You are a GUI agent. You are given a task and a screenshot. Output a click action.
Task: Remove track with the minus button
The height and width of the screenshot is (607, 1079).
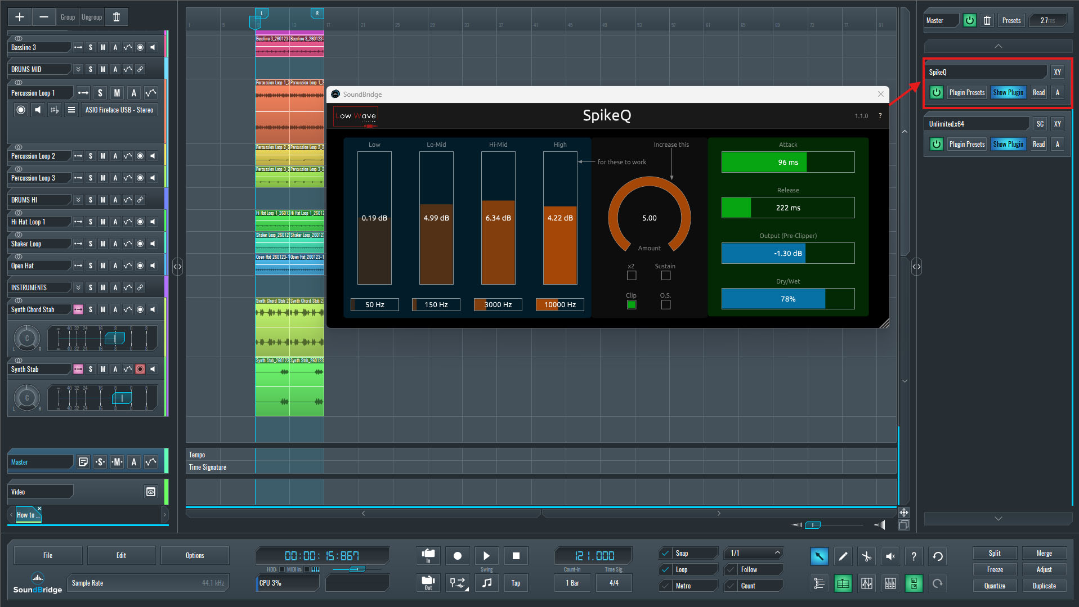[43, 17]
